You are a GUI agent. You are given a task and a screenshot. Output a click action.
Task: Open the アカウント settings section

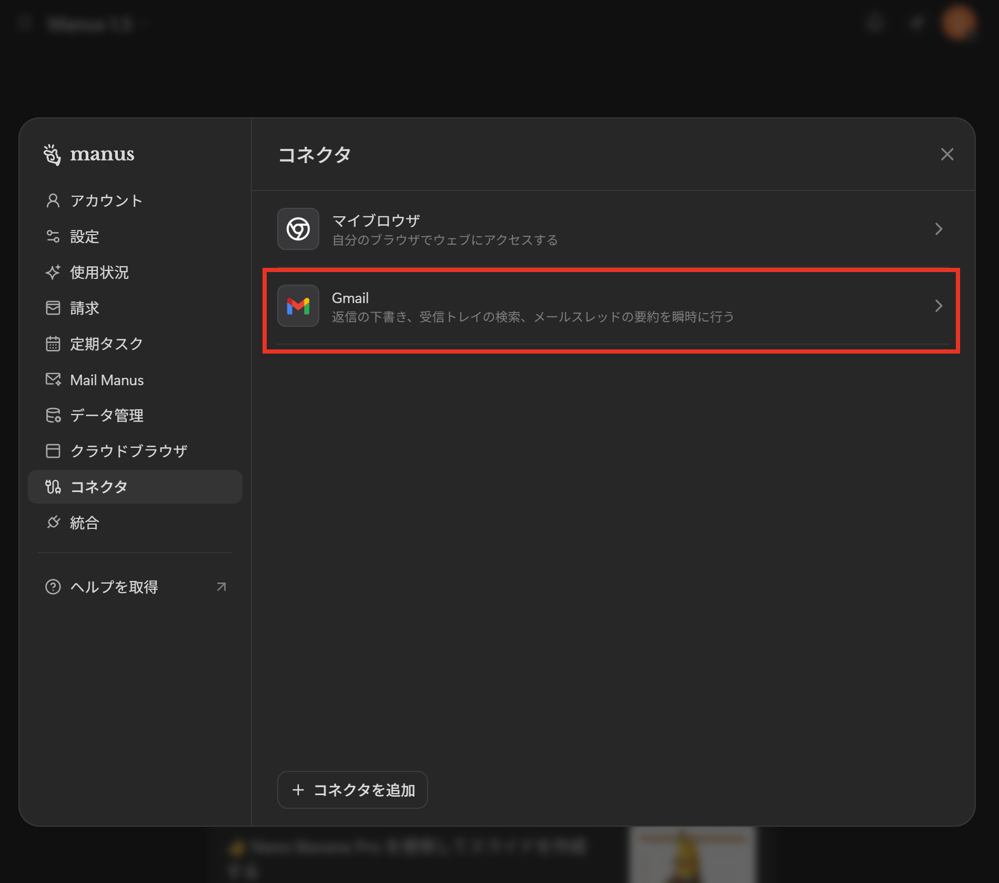point(106,200)
